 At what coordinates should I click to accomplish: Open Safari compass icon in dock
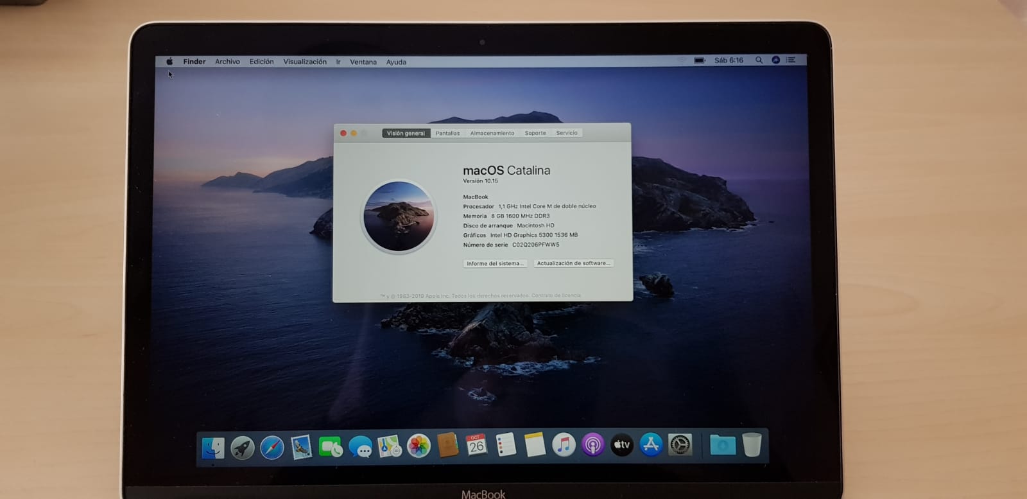click(272, 447)
